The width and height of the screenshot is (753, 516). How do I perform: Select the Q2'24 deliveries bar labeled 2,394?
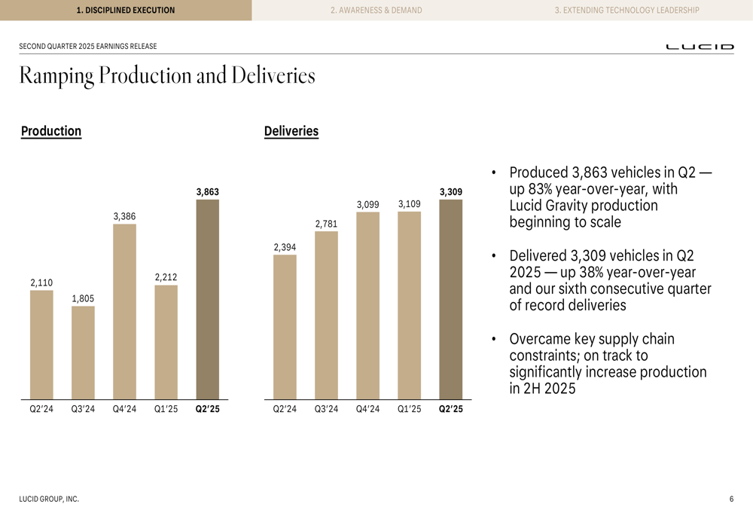[x=285, y=327]
